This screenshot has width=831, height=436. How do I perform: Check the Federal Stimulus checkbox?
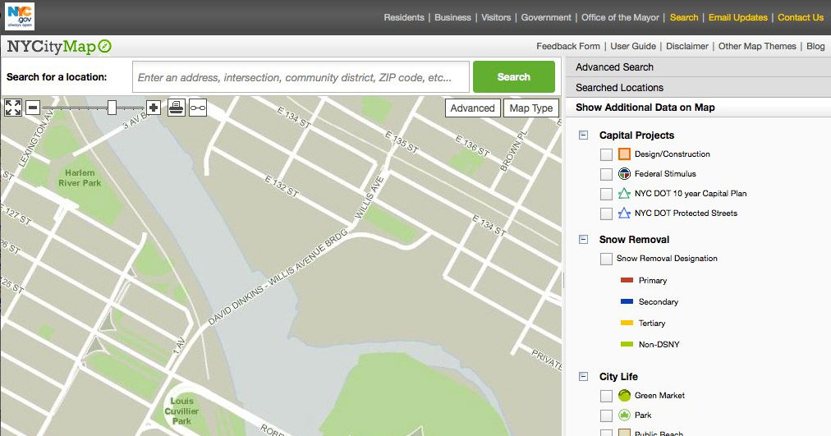coord(606,174)
